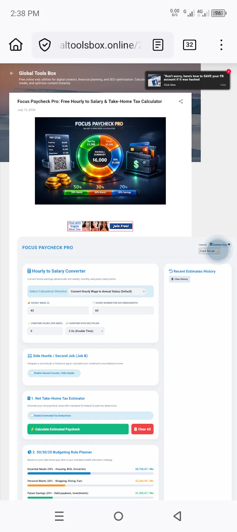This screenshot has height=532, width=237.
Task: Tap the address bar URL text
Action: [x=101, y=45]
